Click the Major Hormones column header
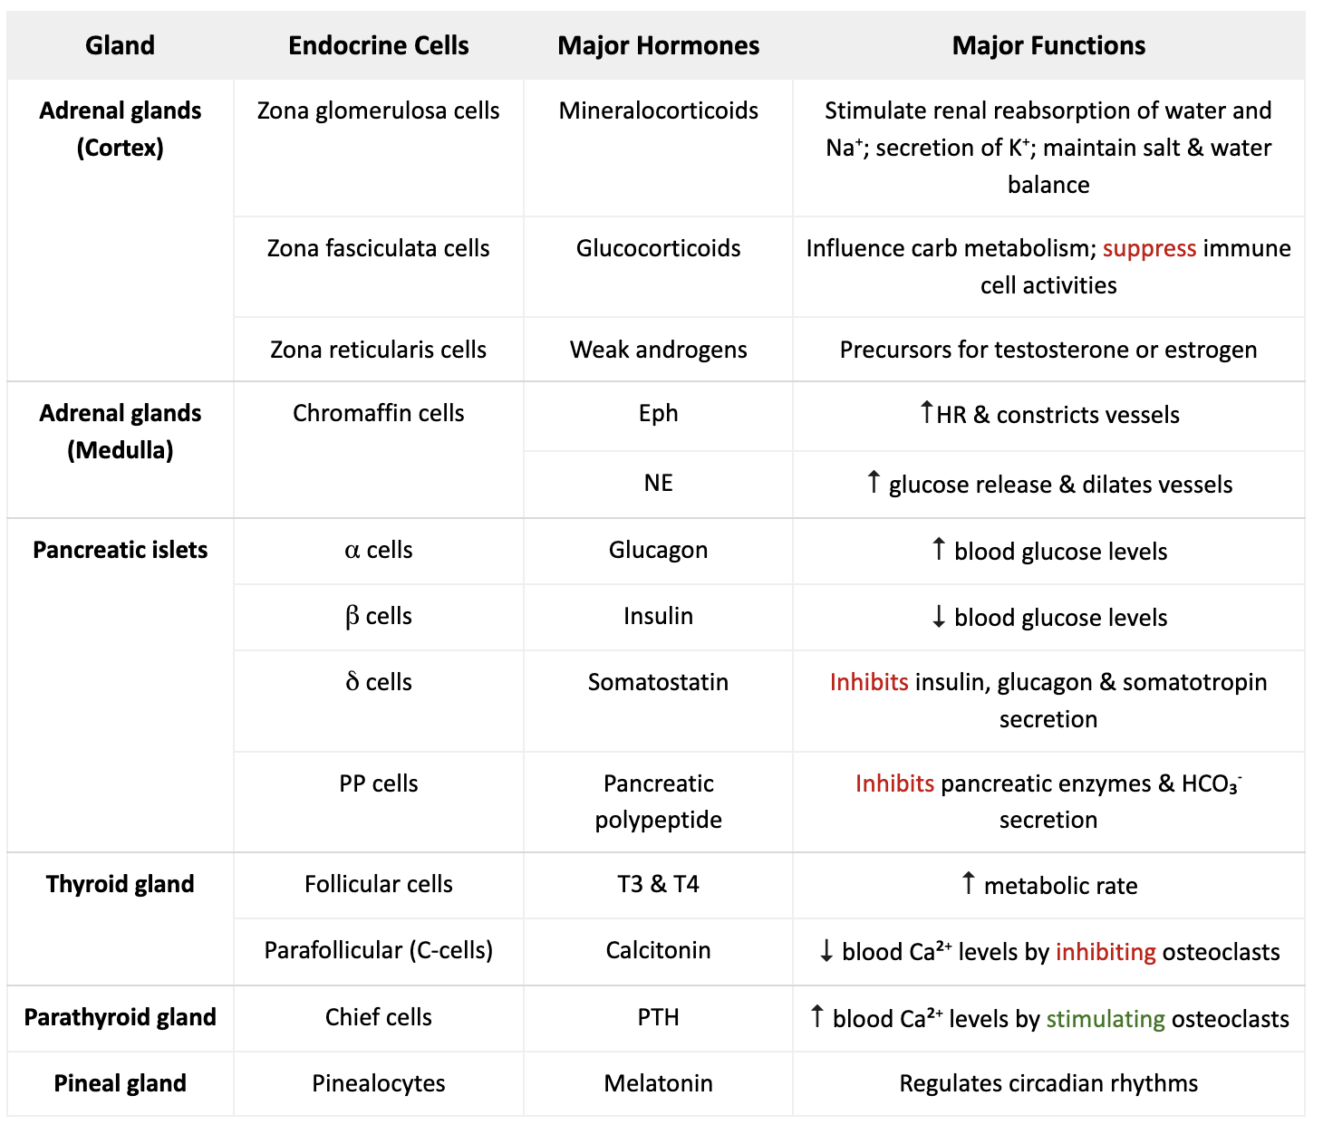The width and height of the screenshot is (1323, 1134). click(658, 45)
